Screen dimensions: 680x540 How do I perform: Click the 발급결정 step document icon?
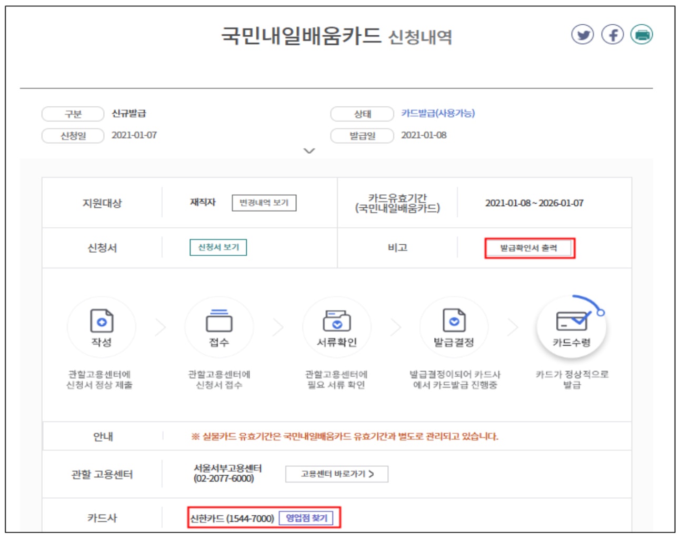coord(454,321)
